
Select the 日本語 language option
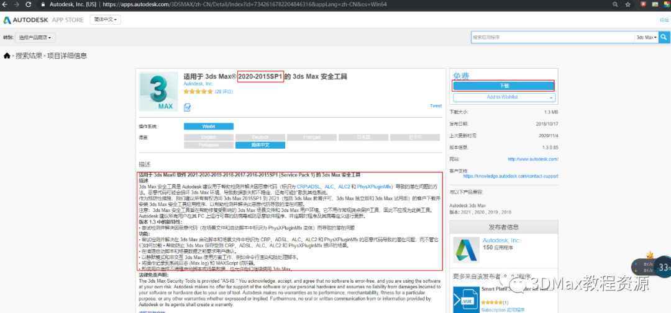click(363, 138)
